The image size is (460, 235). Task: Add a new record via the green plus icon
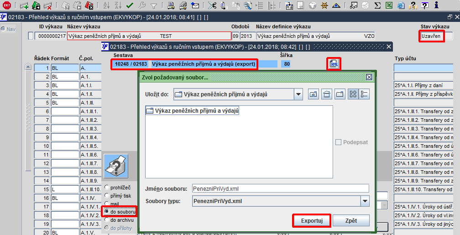(x=24, y=5)
